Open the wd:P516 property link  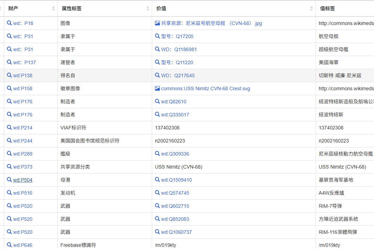[x=23, y=193]
